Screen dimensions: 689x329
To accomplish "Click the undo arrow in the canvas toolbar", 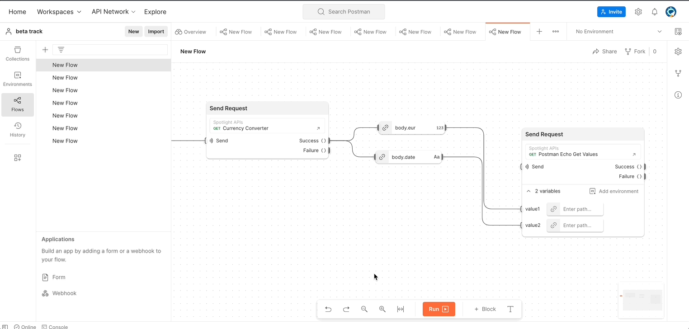I will click(328, 309).
